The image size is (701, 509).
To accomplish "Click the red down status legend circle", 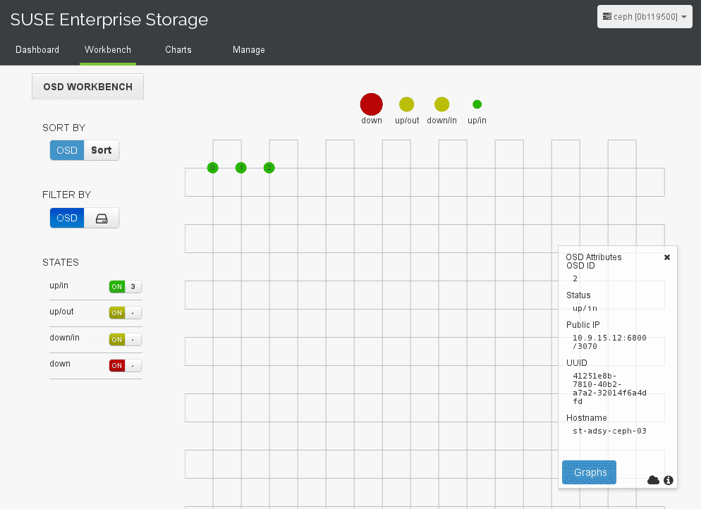I will tap(371, 104).
